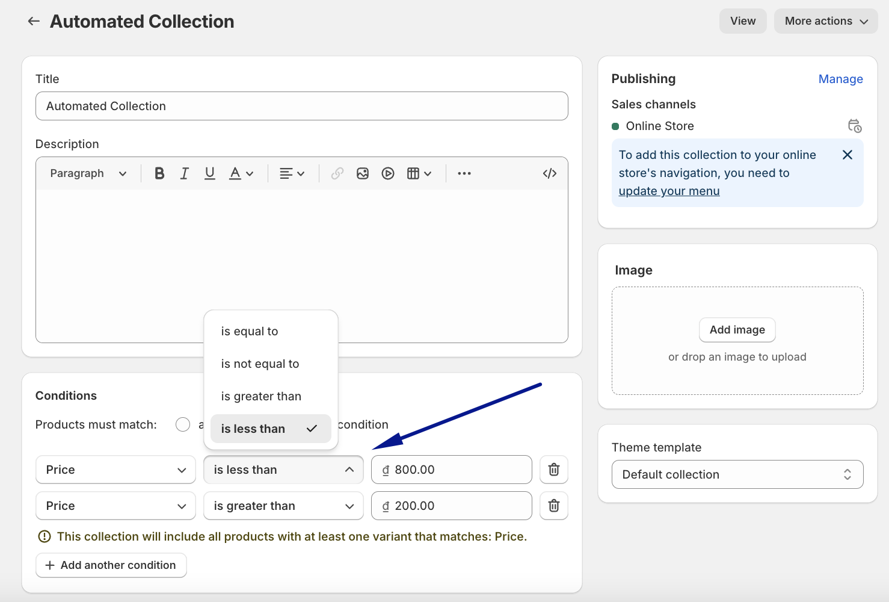
Task: Choose 'is greater than' from the dropdown list
Action: pyautogui.click(x=271, y=396)
